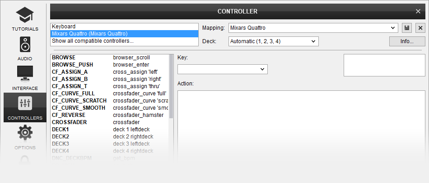This screenshot has height=183, width=429.
Task: Select Keyboard in the controller list
Action: [x=124, y=27]
